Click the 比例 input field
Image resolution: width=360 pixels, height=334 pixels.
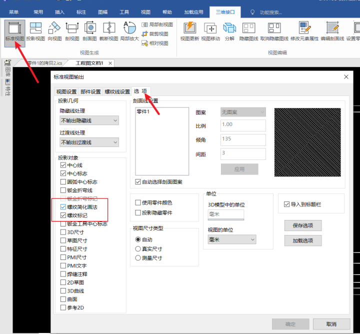click(x=243, y=125)
